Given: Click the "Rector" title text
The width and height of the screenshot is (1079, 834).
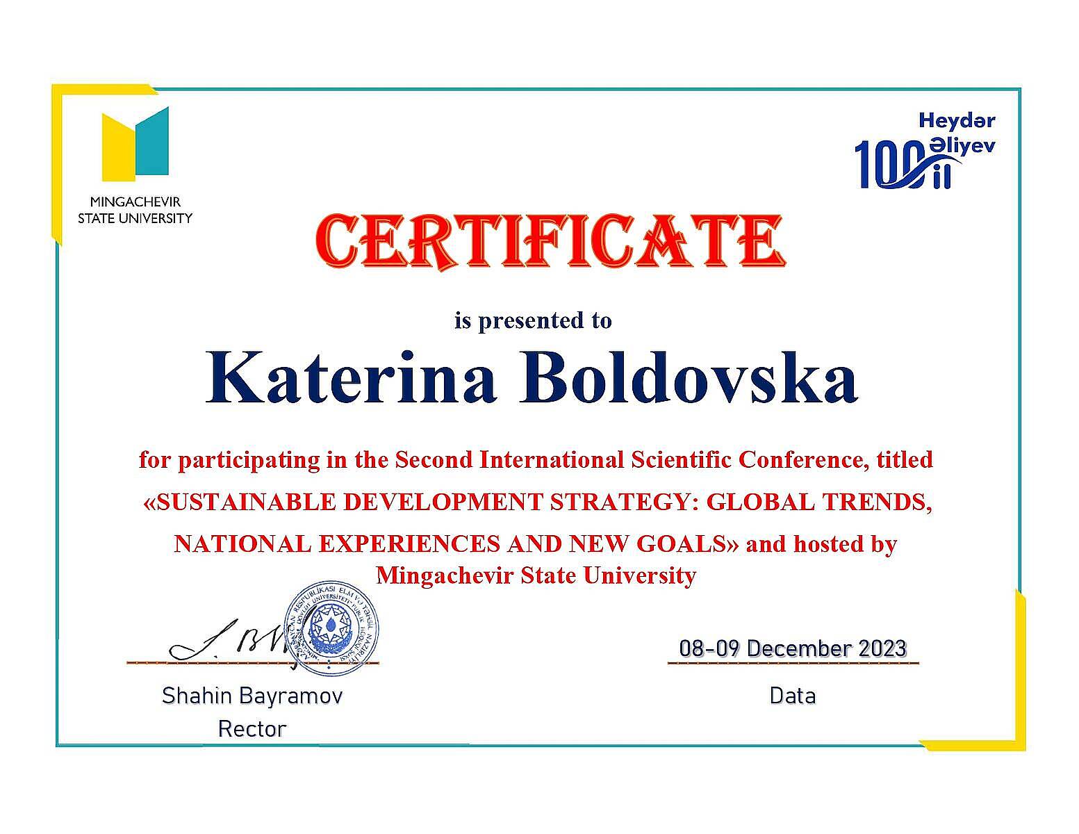Looking at the screenshot, I should tap(252, 729).
